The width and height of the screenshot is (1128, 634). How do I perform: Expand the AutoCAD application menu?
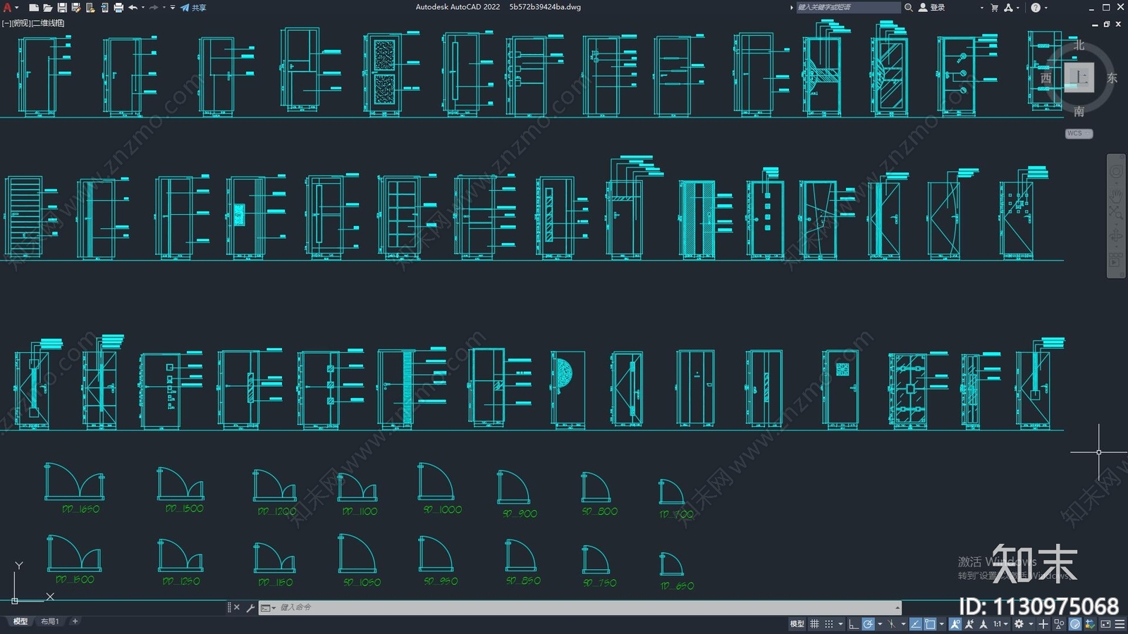pos(8,8)
